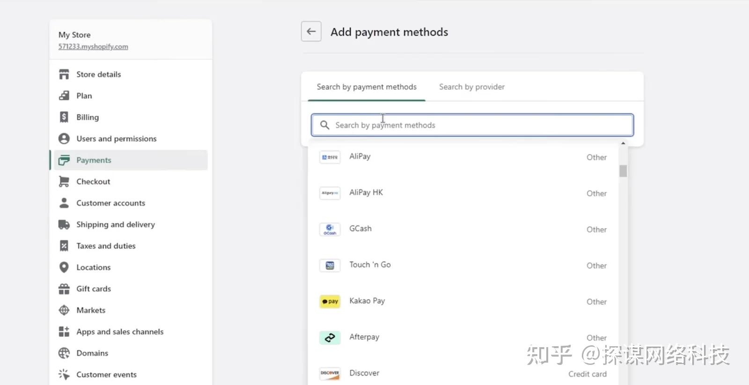
Task: Click the Other label in AliPay row
Action: tap(596, 157)
